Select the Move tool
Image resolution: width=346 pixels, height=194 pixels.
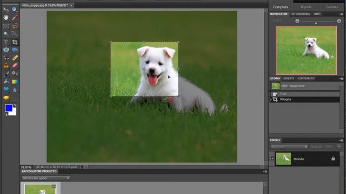pyautogui.click(x=6, y=10)
